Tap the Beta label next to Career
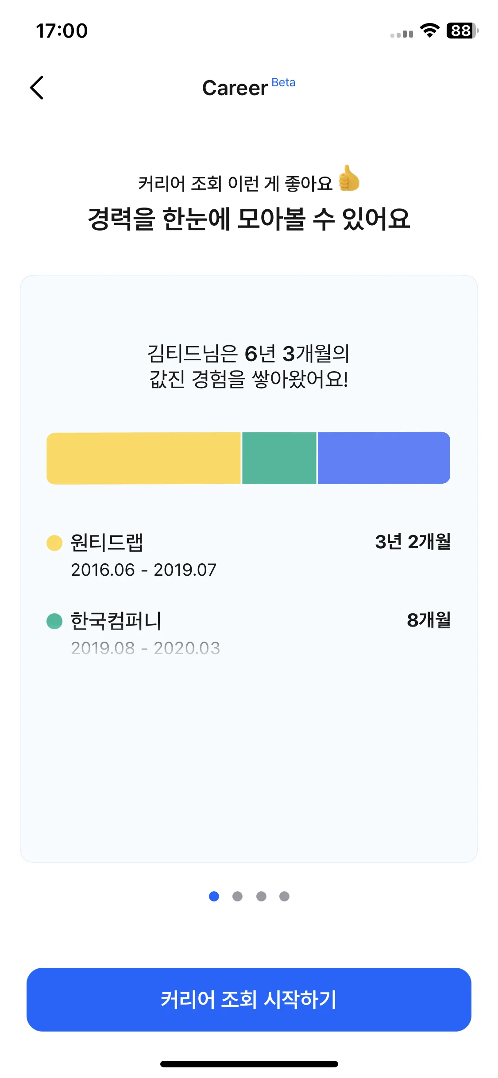 (283, 83)
